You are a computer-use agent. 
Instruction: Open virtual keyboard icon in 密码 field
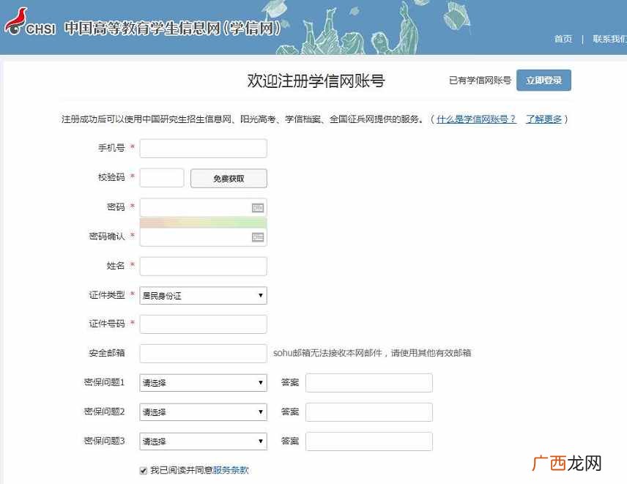(x=258, y=207)
